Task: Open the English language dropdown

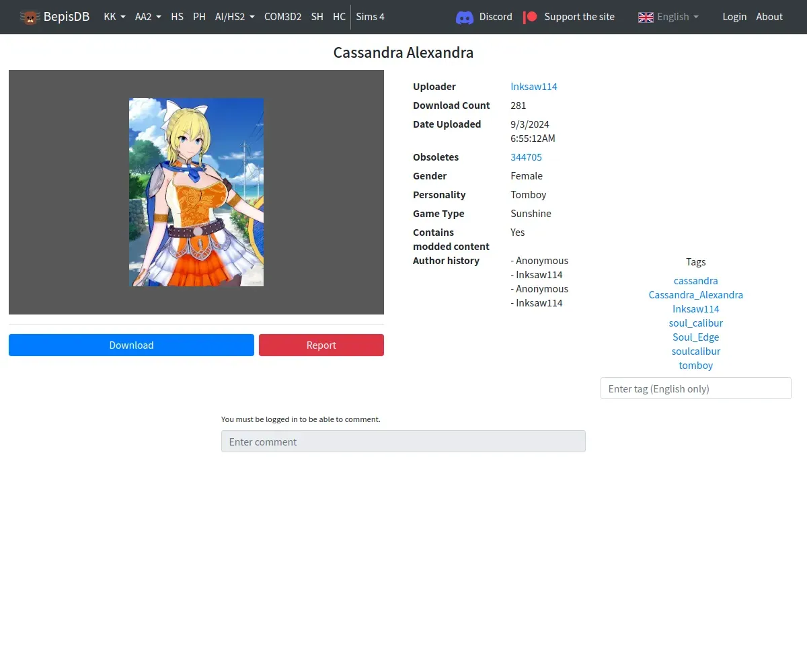Action: (x=668, y=17)
